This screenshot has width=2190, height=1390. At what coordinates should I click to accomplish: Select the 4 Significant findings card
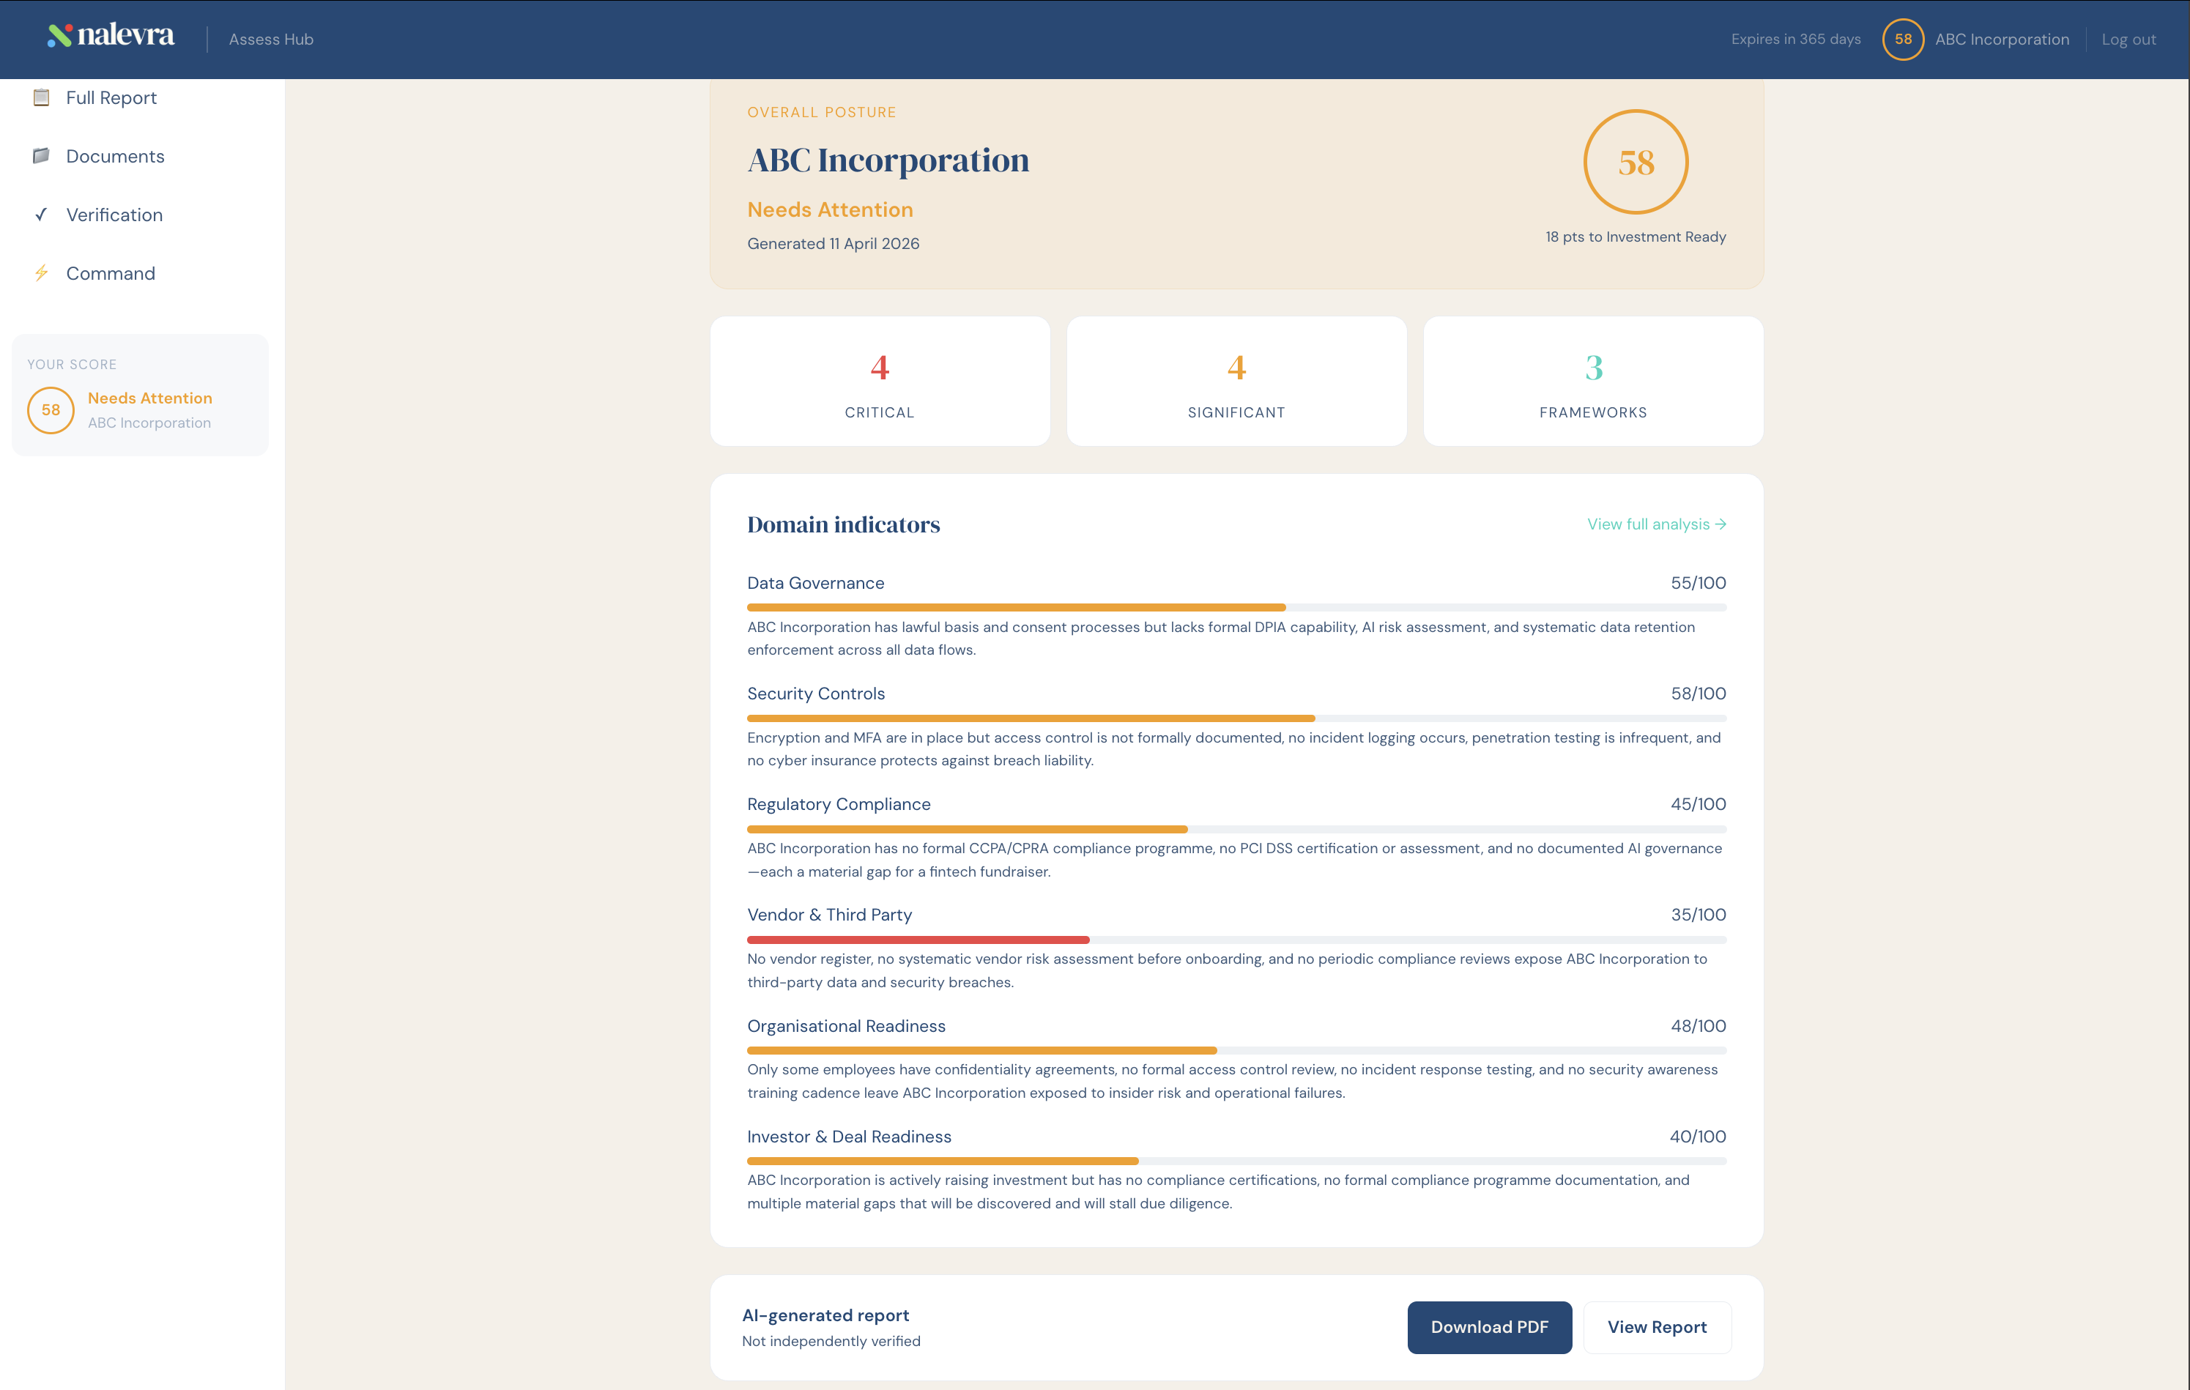pyautogui.click(x=1235, y=381)
